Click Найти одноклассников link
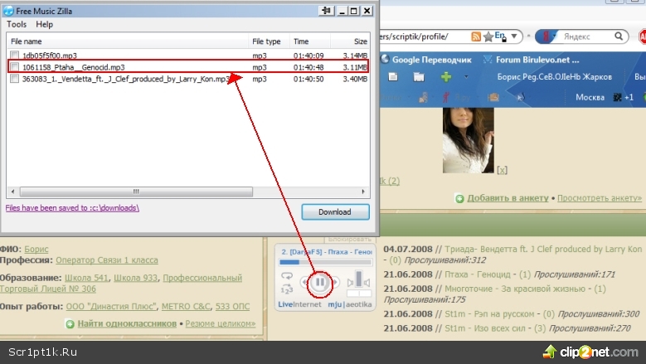The height and width of the screenshot is (364, 646). coord(127,323)
